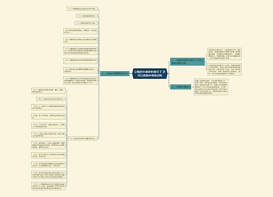The image size is (273, 197).
Task: Select the bottom leaf node marked (二十一)
Action: click(49, 186)
